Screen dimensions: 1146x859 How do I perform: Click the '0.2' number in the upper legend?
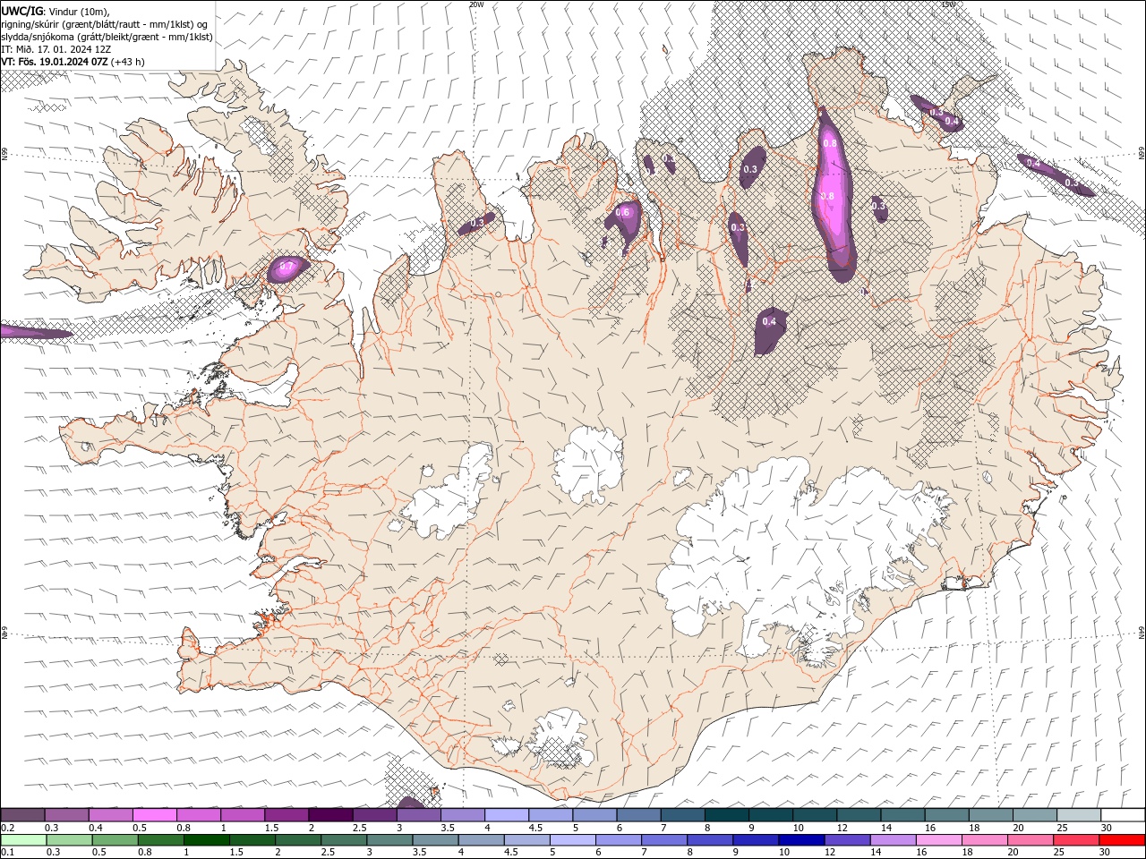pyautogui.click(x=7, y=828)
